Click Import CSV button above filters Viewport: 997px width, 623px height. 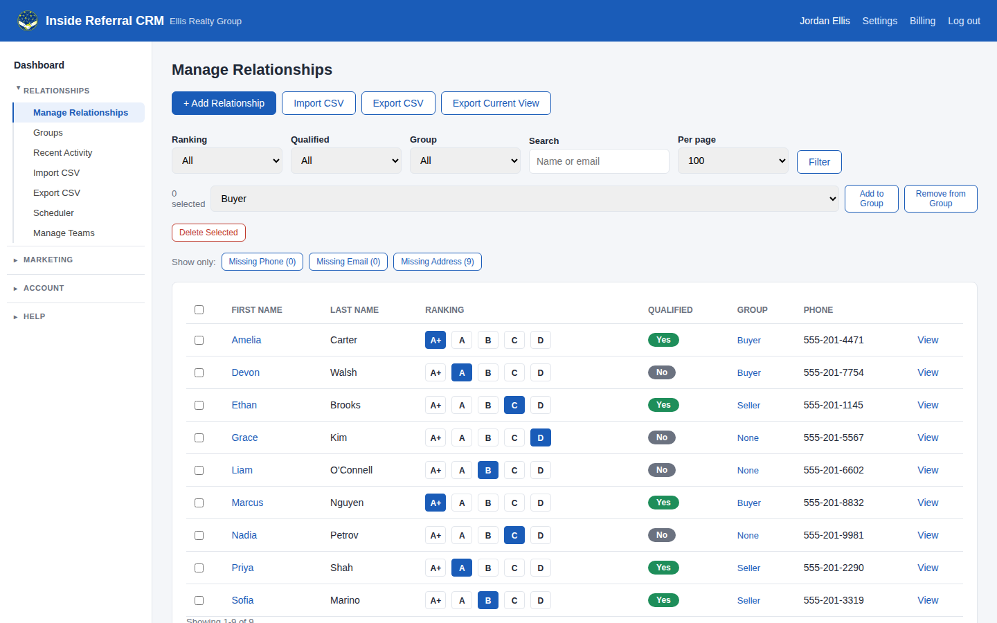point(318,103)
